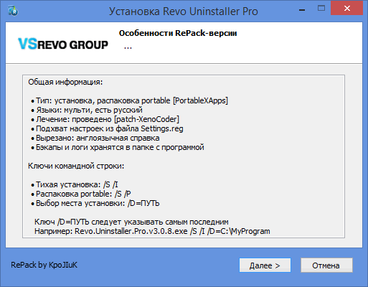This screenshot has height=287, width=368.
Task: Click the example line with Revo.Uninstaller.Pro.v3.0.8.exe
Action: point(152,231)
